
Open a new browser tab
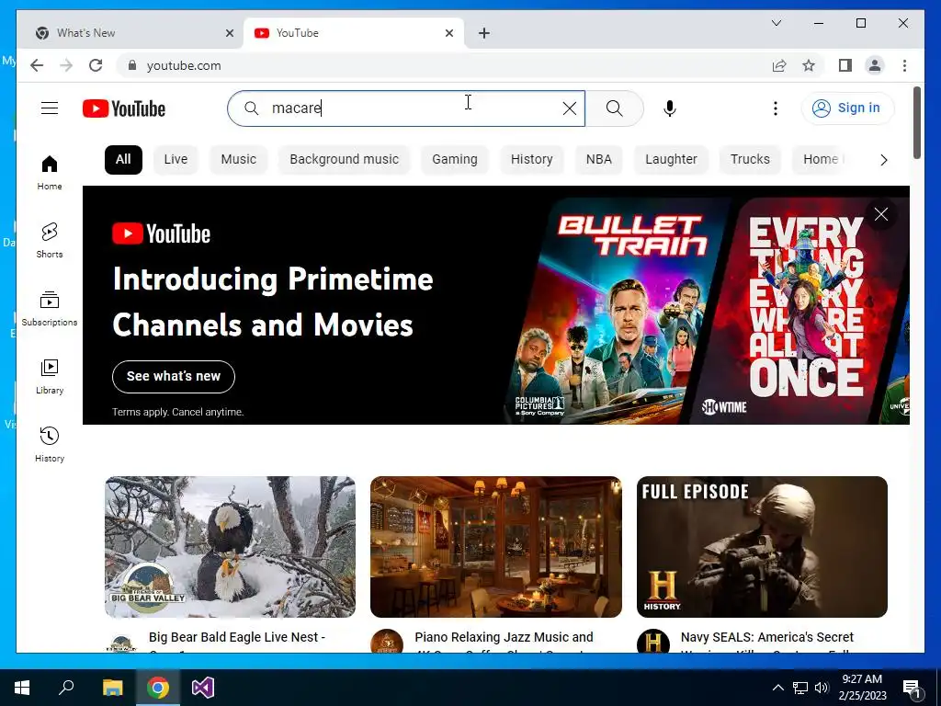(x=484, y=33)
